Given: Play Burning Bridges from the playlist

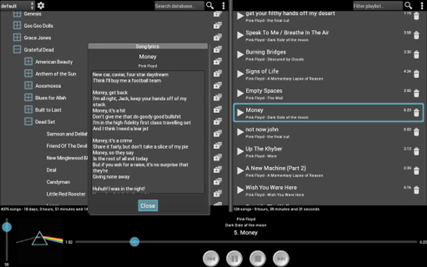Looking at the screenshot, I should 240,55.
